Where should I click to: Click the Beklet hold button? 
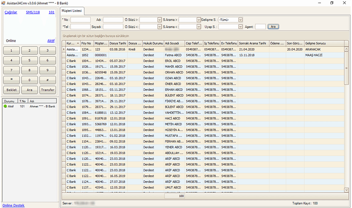tap(11, 90)
